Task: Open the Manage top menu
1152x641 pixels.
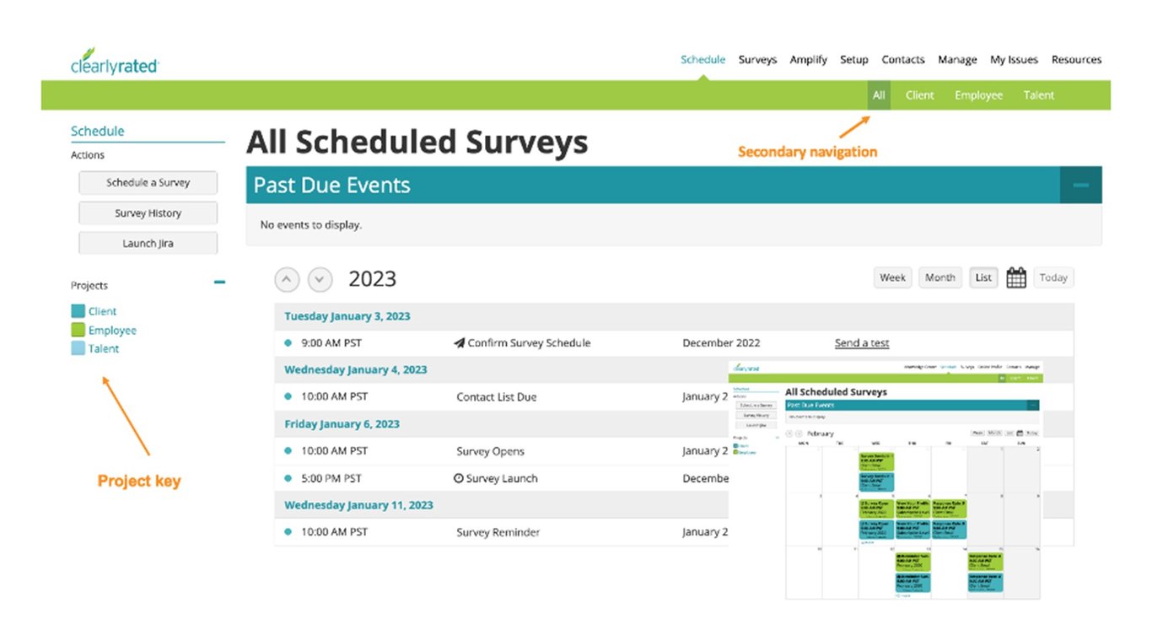Action: pos(957,60)
